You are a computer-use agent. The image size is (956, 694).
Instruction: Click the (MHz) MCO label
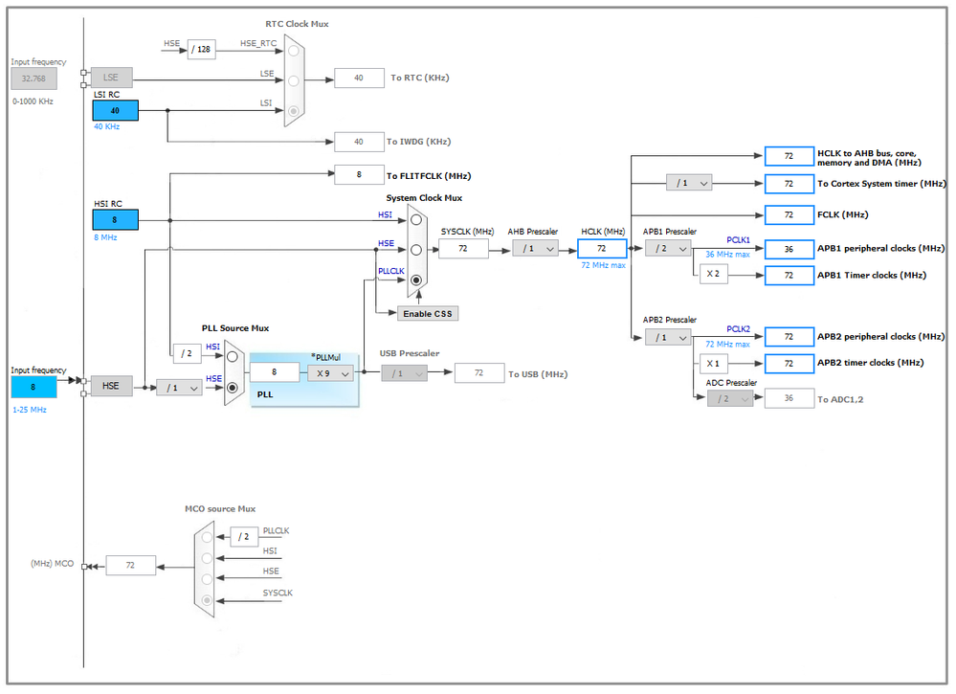[53, 564]
